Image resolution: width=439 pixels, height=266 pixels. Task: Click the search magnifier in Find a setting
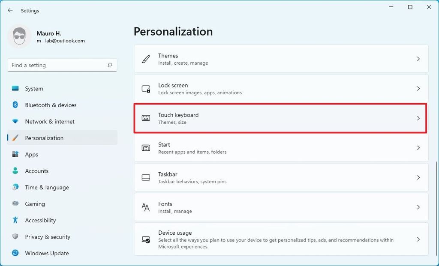point(110,65)
